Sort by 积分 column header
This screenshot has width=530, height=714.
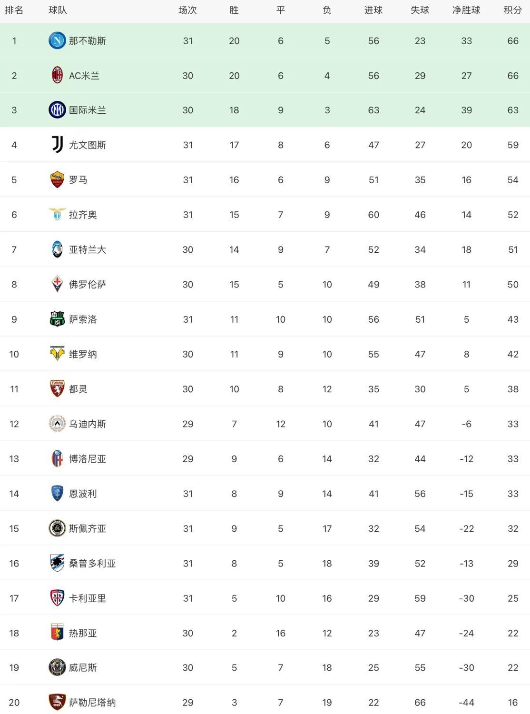[x=512, y=10]
